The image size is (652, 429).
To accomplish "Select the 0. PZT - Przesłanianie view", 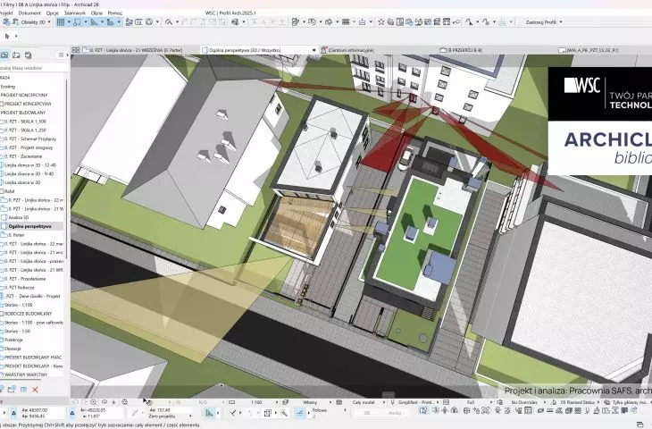I will (25, 279).
